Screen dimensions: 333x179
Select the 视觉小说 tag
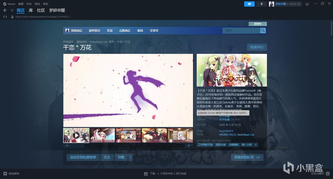coord(221,145)
